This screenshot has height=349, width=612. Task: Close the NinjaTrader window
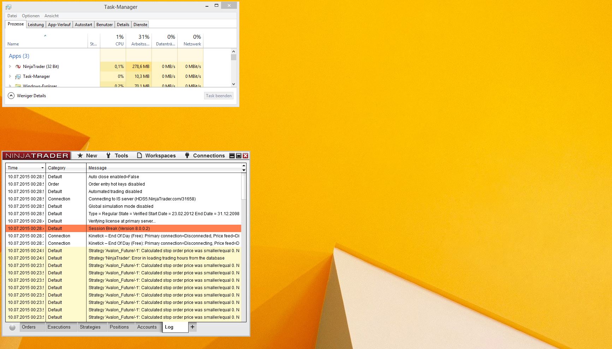(x=245, y=156)
